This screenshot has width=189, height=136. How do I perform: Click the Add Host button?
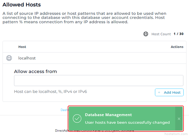pos(169,93)
